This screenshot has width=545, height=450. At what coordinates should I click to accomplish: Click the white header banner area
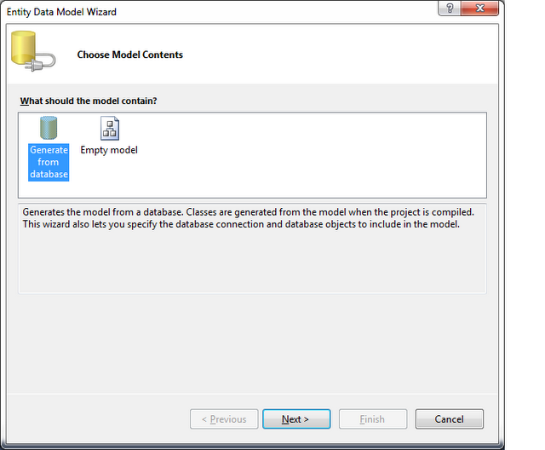coord(313,55)
